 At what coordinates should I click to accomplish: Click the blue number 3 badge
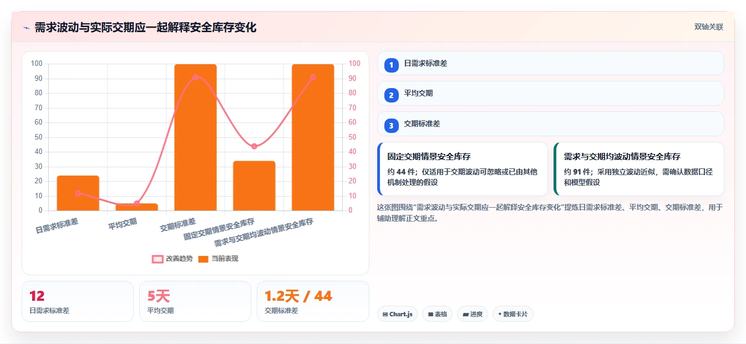pyautogui.click(x=392, y=125)
